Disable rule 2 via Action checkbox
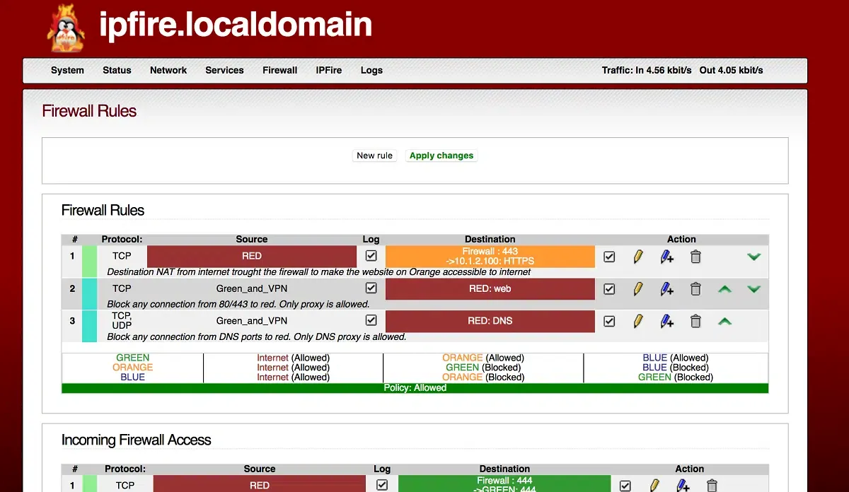This screenshot has width=849, height=492. point(609,289)
